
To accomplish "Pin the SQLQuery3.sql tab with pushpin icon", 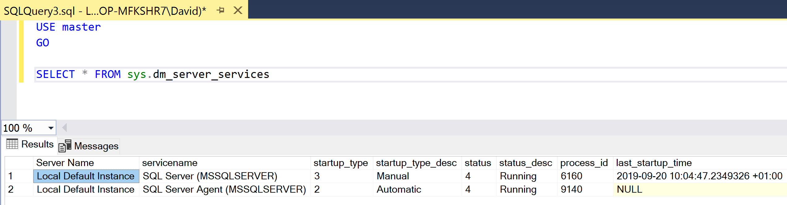I will tap(220, 10).
